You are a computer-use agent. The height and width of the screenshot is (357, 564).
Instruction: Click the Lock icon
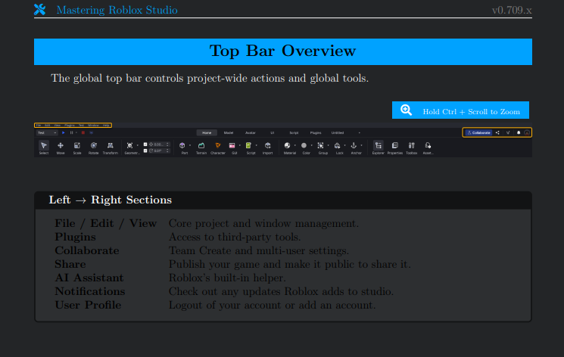pyautogui.click(x=337, y=145)
